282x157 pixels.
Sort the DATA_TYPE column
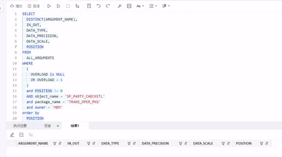coord(134,143)
